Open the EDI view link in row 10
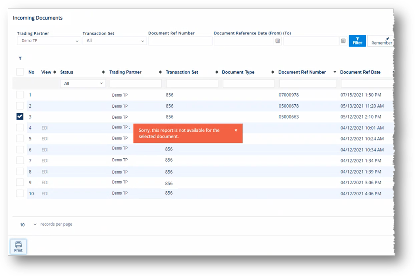 tap(45, 193)
